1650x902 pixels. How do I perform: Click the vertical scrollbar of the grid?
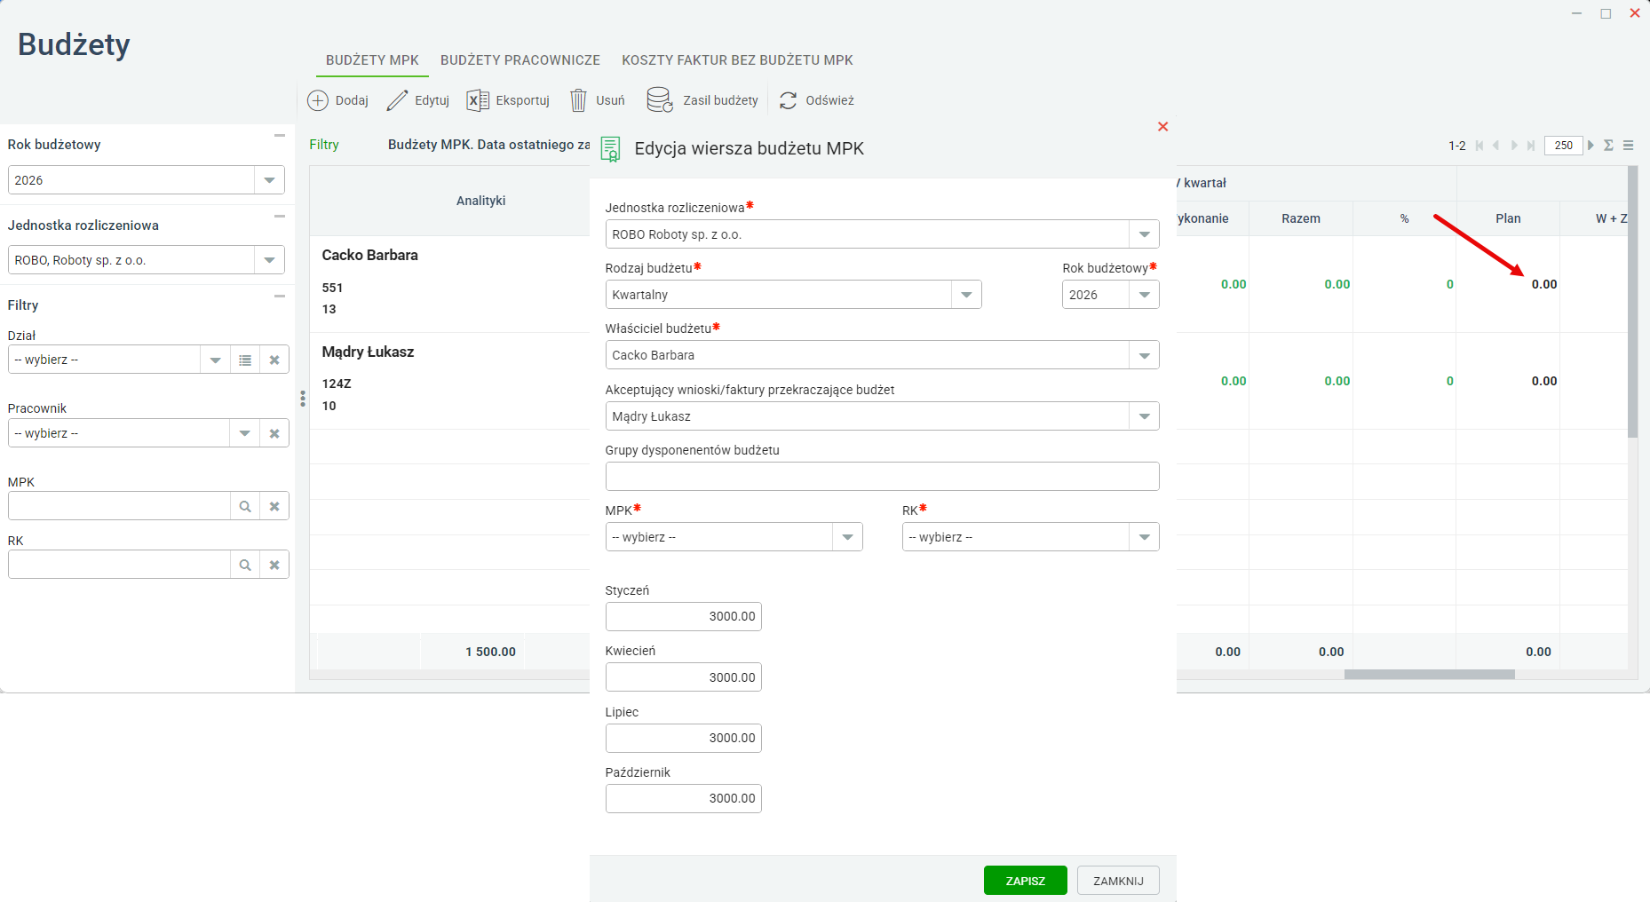pyautogui.click(x=1632, y=302)
